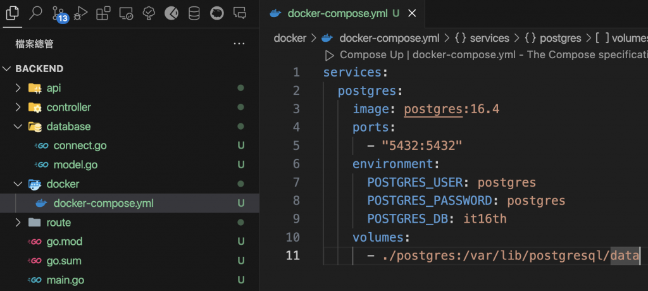This screenshot has height=291, width=648.
Task: Click the volumes: key on line 10
Action: pyautogui.click(x=381, y=237)
